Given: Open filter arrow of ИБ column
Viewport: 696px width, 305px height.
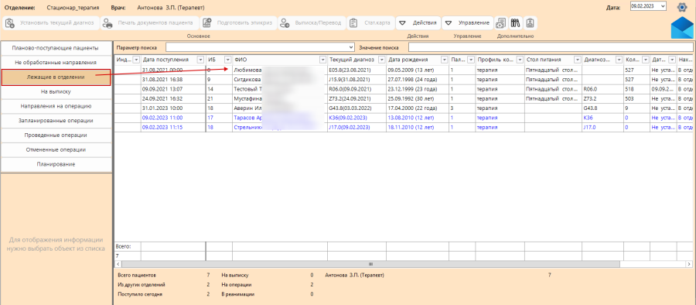Looking at the screenshot, I should click(x=227, y=60).
